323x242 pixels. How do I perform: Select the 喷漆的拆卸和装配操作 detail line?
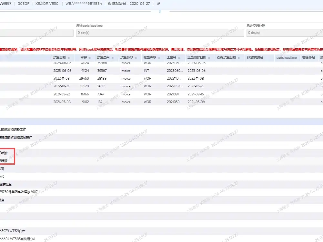[161, 137]
